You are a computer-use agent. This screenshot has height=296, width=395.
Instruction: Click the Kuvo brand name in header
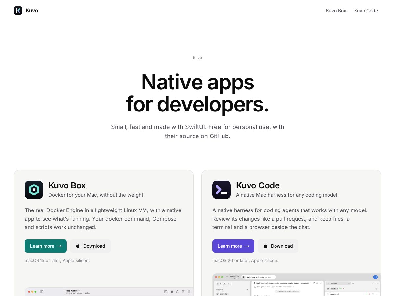click(x=32, y=11)
